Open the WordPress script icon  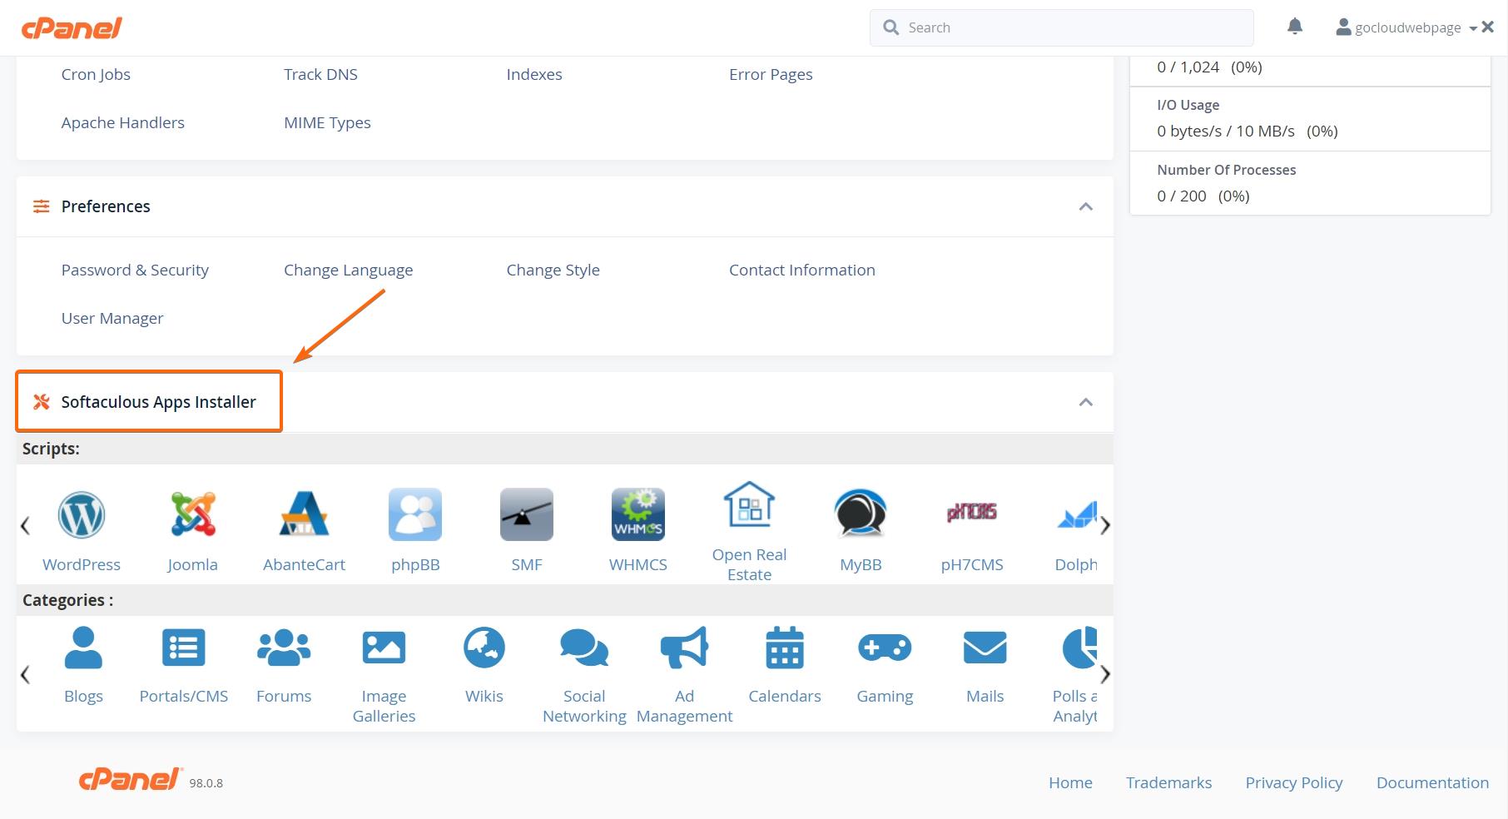pos(82,514)
